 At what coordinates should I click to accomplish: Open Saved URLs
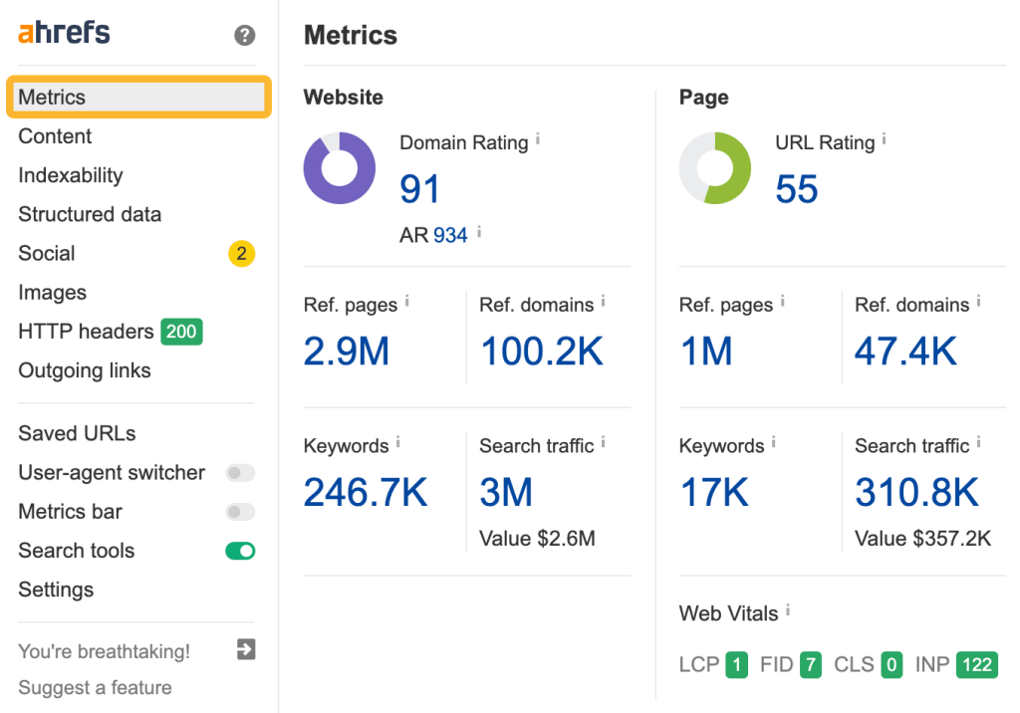77,433
